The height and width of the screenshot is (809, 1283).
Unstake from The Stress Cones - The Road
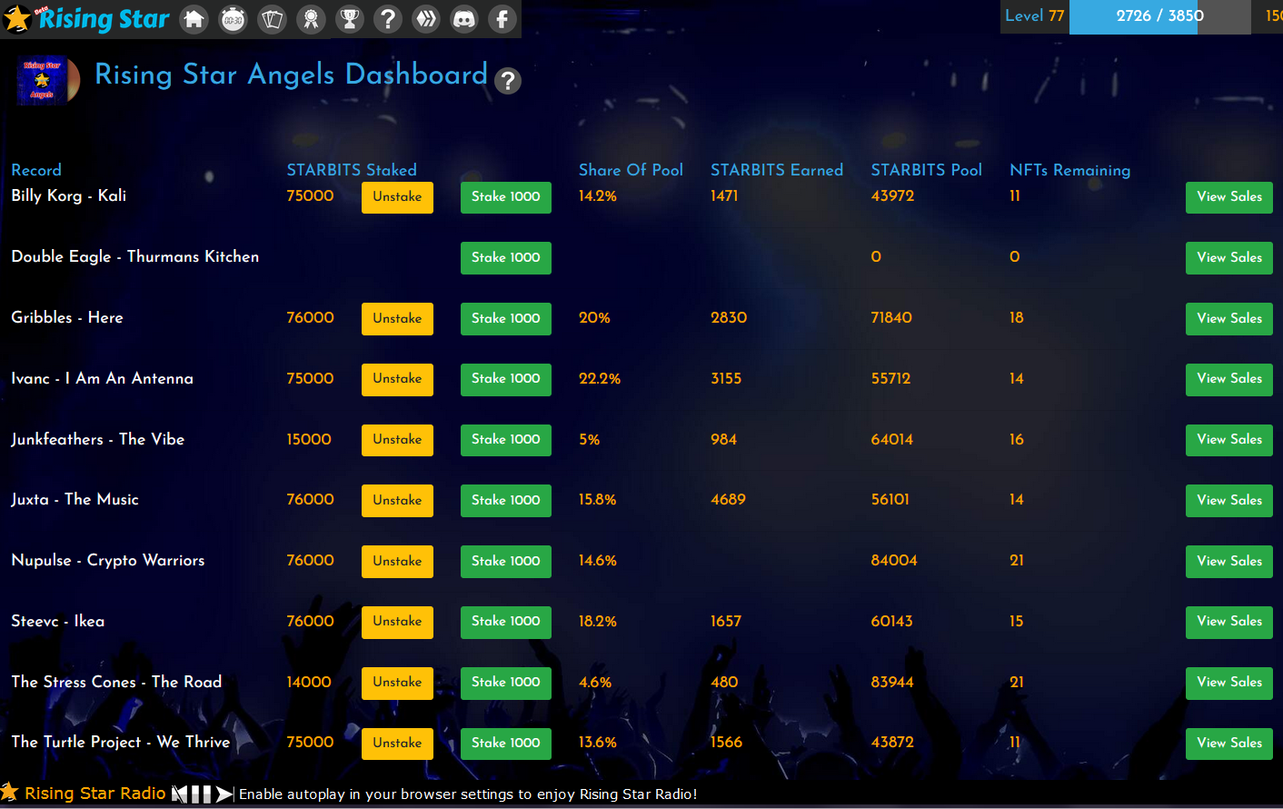pos(397,683)
